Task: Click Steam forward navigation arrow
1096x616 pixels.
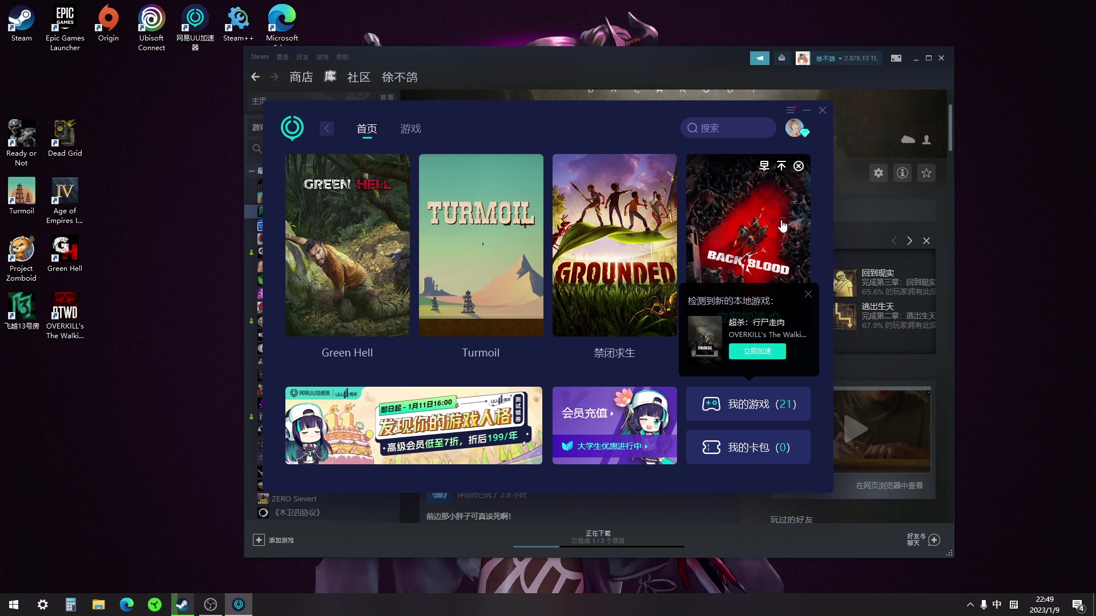Action: tap(275, 77)
